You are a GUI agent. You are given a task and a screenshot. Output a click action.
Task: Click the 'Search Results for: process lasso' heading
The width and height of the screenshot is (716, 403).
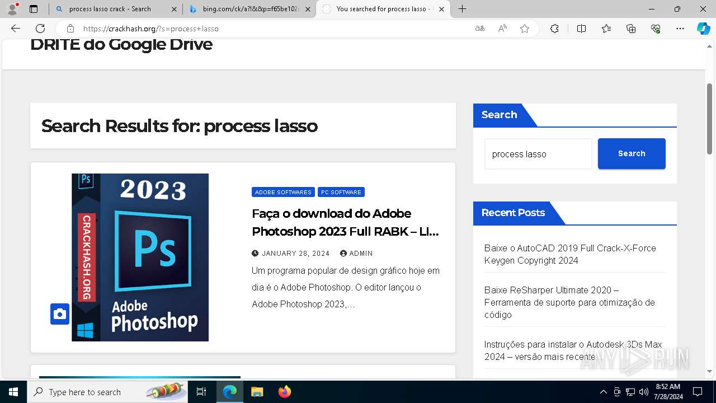click(180, 126)
